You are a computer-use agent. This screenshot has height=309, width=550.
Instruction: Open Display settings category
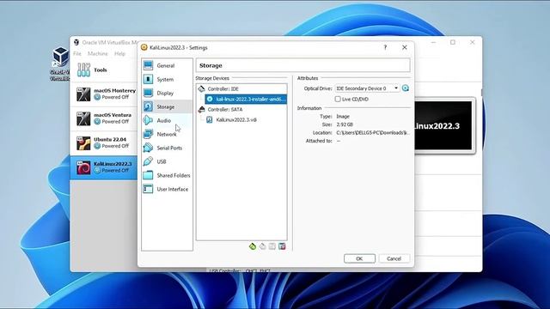pos(167,93)
